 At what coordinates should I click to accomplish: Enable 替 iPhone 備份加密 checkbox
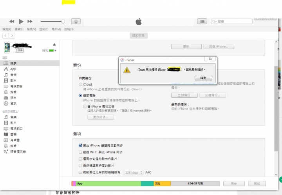[85, 106]
